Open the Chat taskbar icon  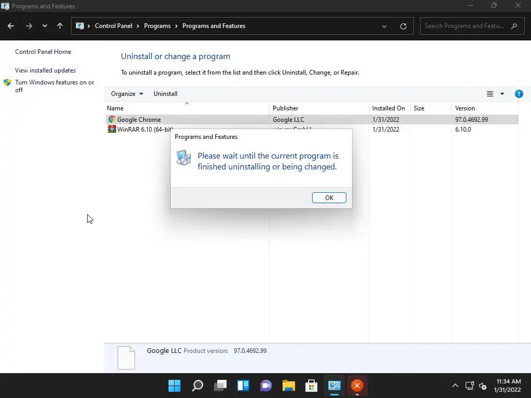tap(266, 386)
